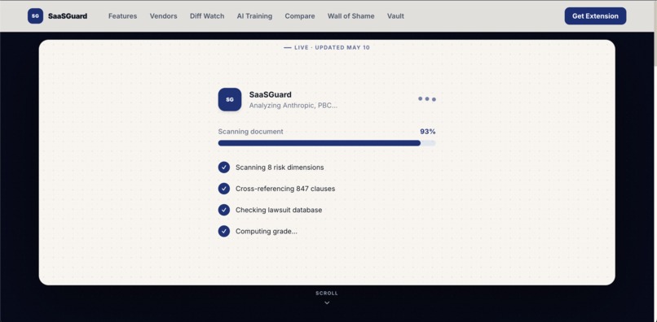
Task: Click the SG app icon in analysis card
Action: point(230,99)
